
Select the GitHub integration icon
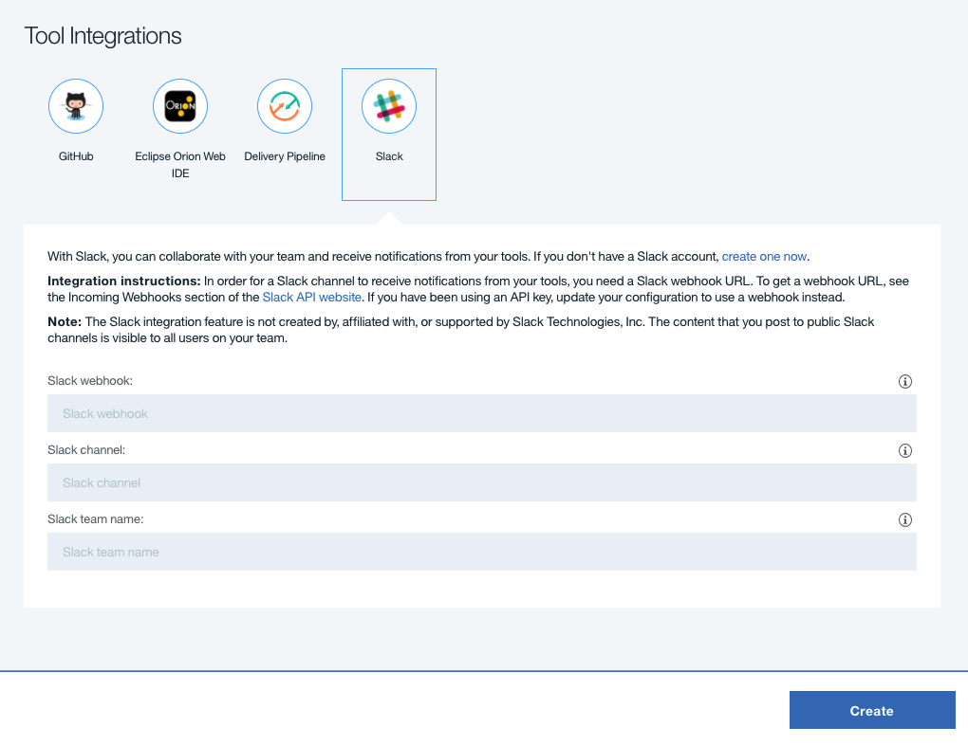pos(76,106)
